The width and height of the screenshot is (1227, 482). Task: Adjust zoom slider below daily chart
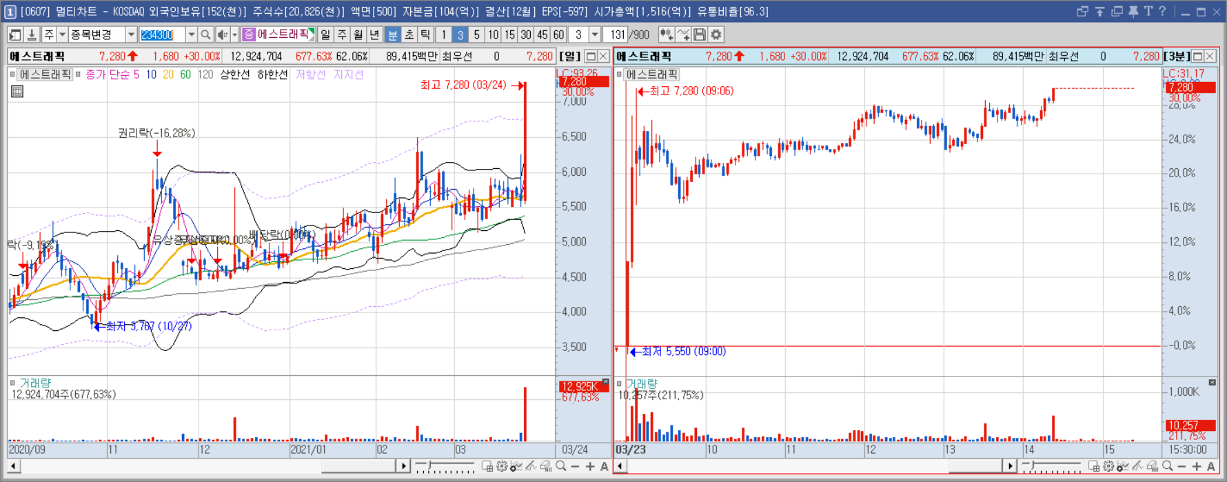tap(445, 467)
